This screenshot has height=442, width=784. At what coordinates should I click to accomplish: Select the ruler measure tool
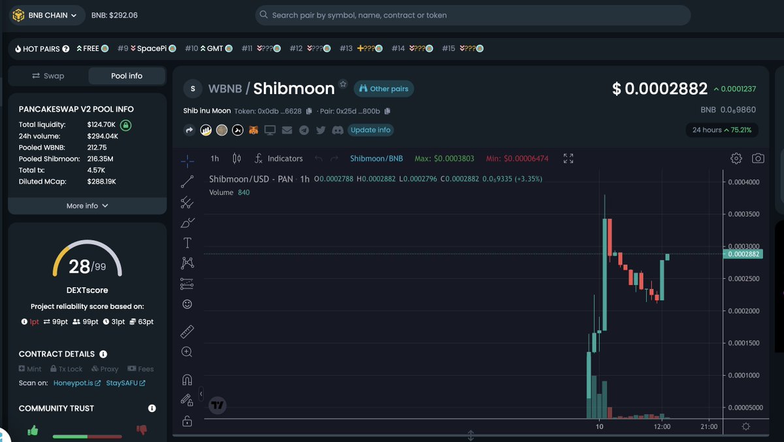point(187,332)
